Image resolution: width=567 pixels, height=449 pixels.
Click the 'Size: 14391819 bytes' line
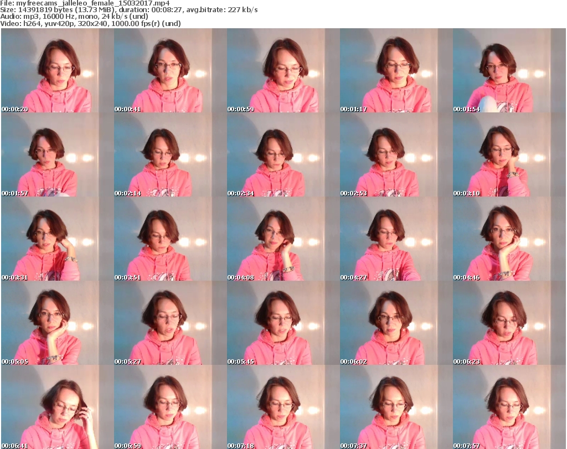pos(129,10)
